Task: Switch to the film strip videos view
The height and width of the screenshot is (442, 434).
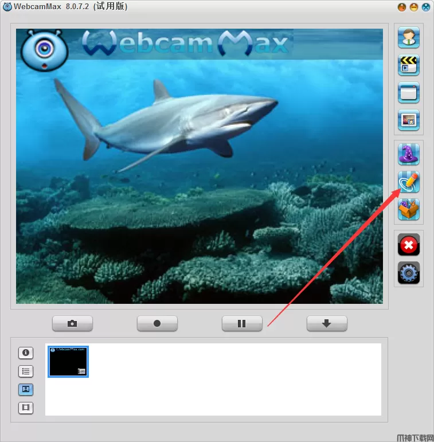Action: [26, 408]
